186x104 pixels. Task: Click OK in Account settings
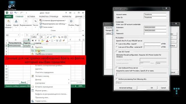click(152, 88)
